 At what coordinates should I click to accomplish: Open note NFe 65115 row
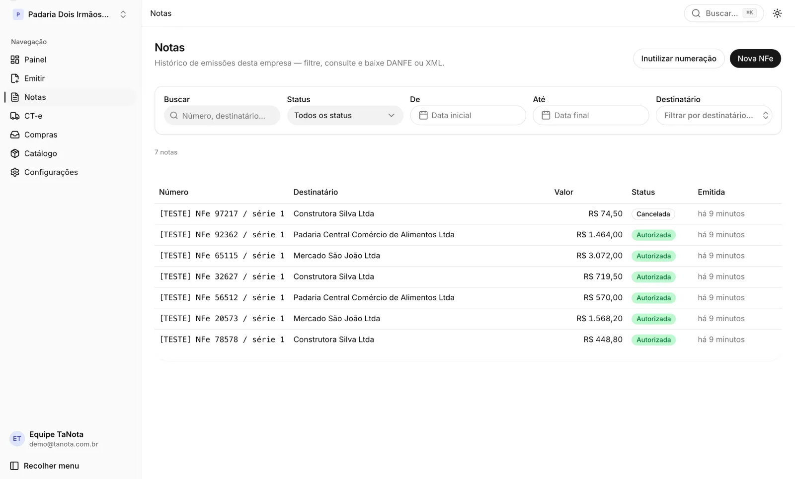(x=468, y=256)
